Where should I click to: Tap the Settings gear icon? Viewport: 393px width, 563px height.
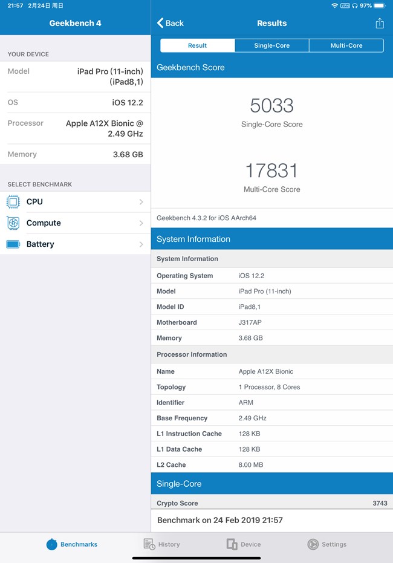[x=313, y=544]
